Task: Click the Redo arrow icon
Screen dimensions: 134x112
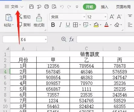Action: tap(69, 7)
